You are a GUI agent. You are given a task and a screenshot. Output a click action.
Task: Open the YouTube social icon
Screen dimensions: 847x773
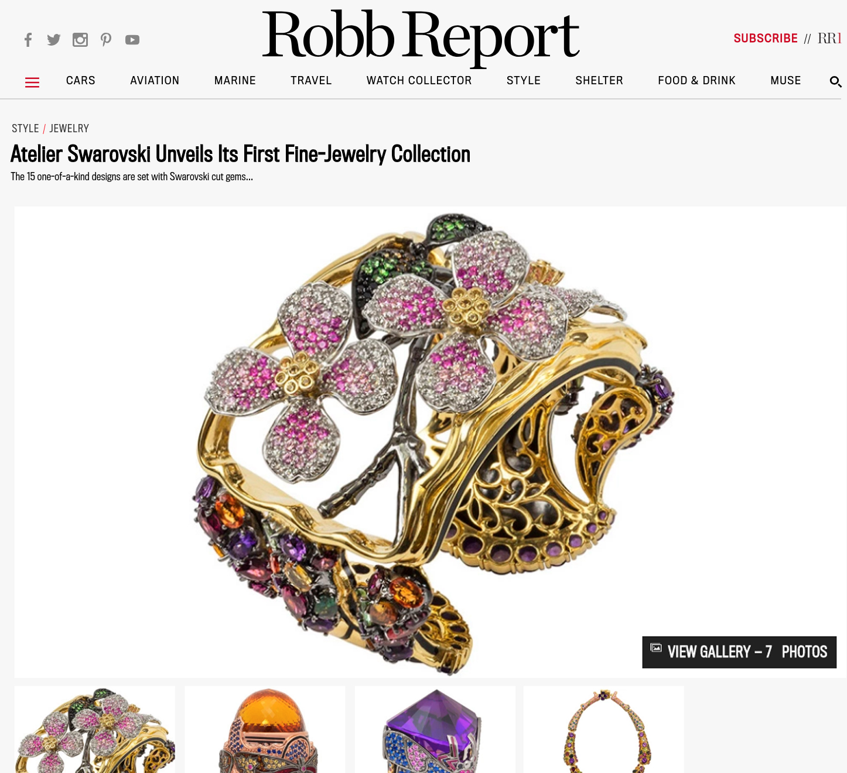click(x=132, y=40)
